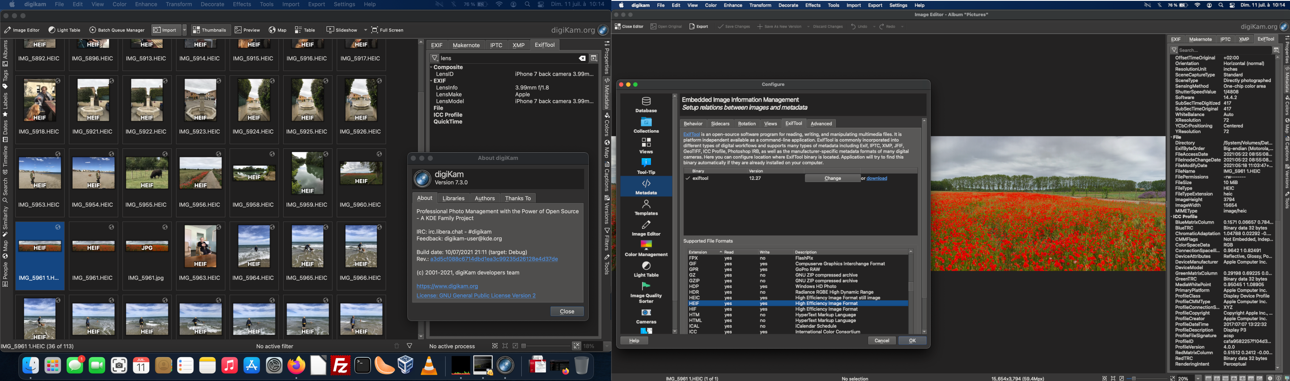
Task: Clear the "lens" metadata search text
Action: [582, 58]
